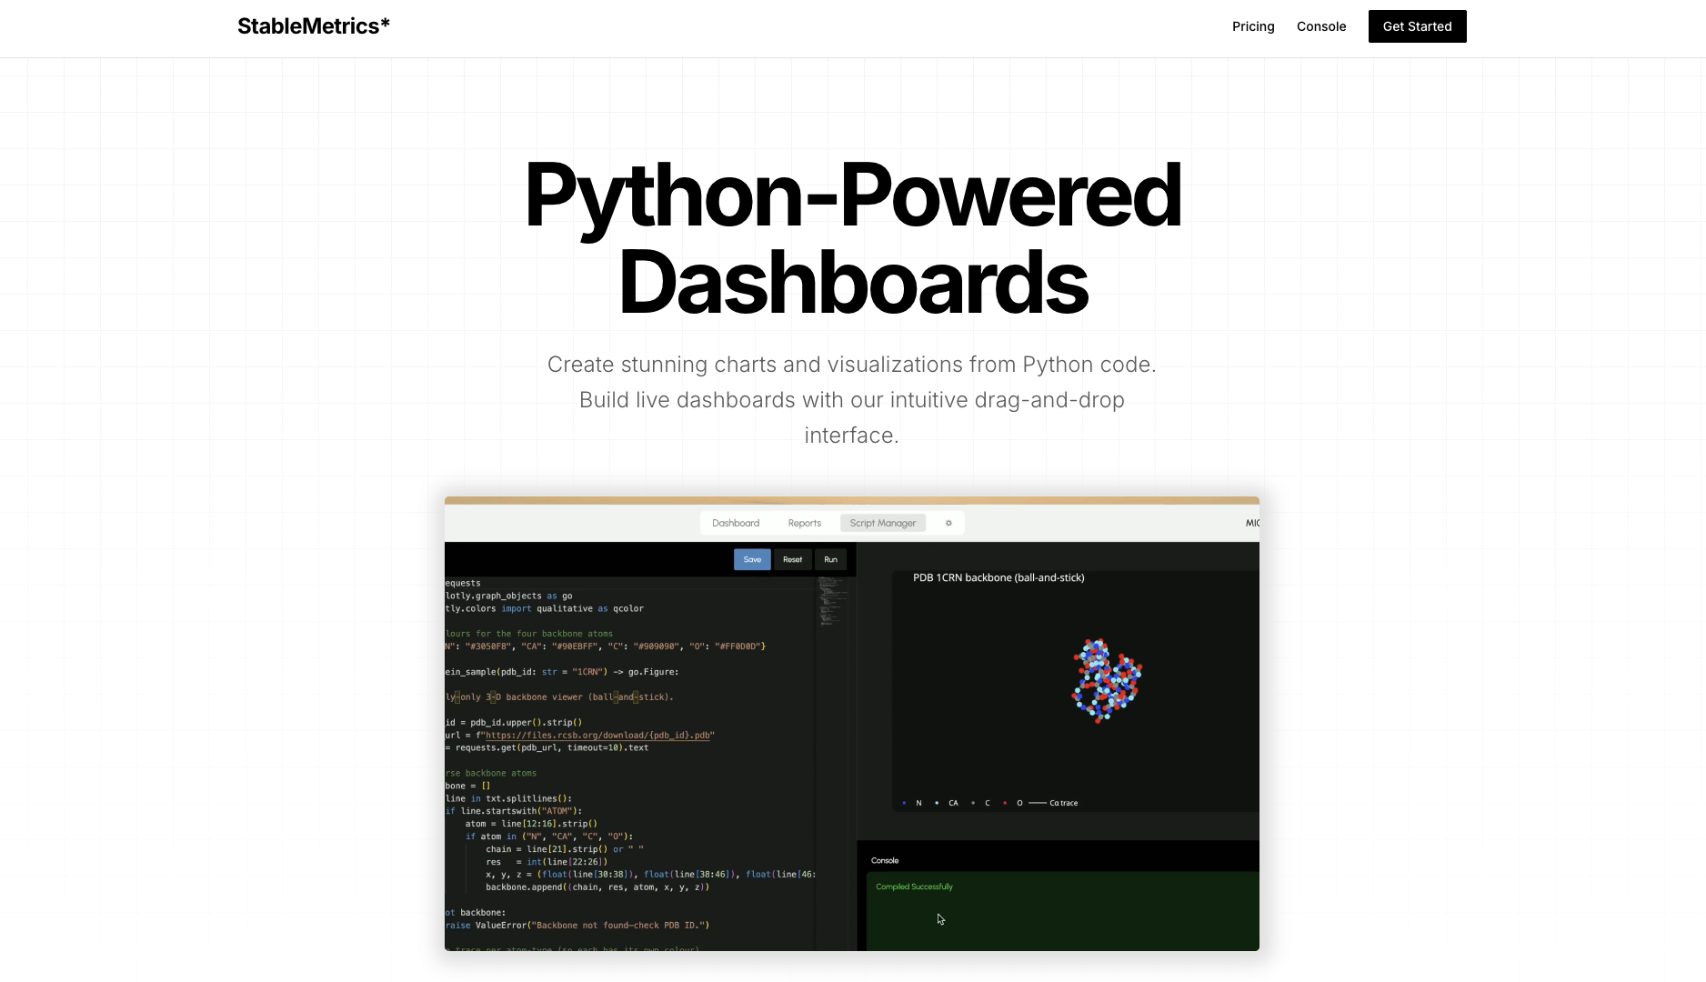Viewport: 1706px width, 982px height.
Task: Save the script with Save button
Action: (752, 559)
